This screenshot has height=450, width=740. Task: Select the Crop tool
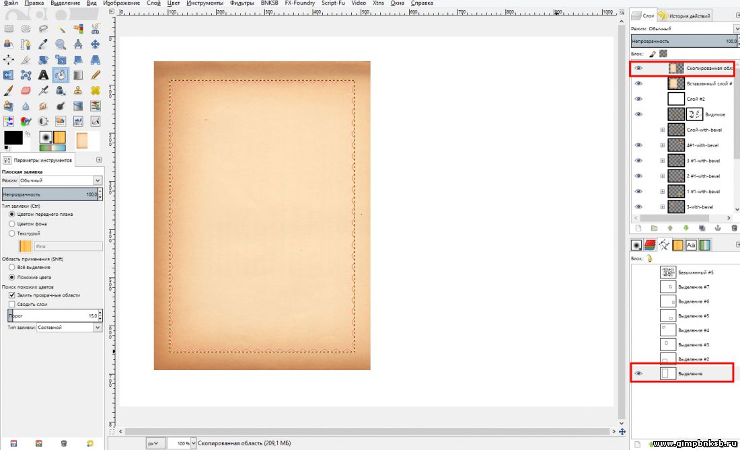click(x=26, y=60)
